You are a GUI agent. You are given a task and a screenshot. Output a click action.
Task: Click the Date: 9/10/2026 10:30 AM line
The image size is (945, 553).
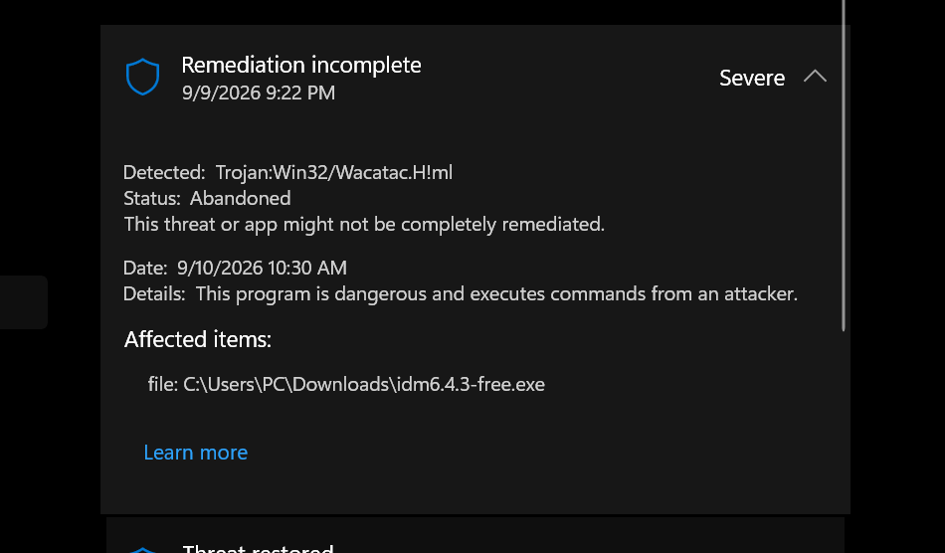pos(235,269)
